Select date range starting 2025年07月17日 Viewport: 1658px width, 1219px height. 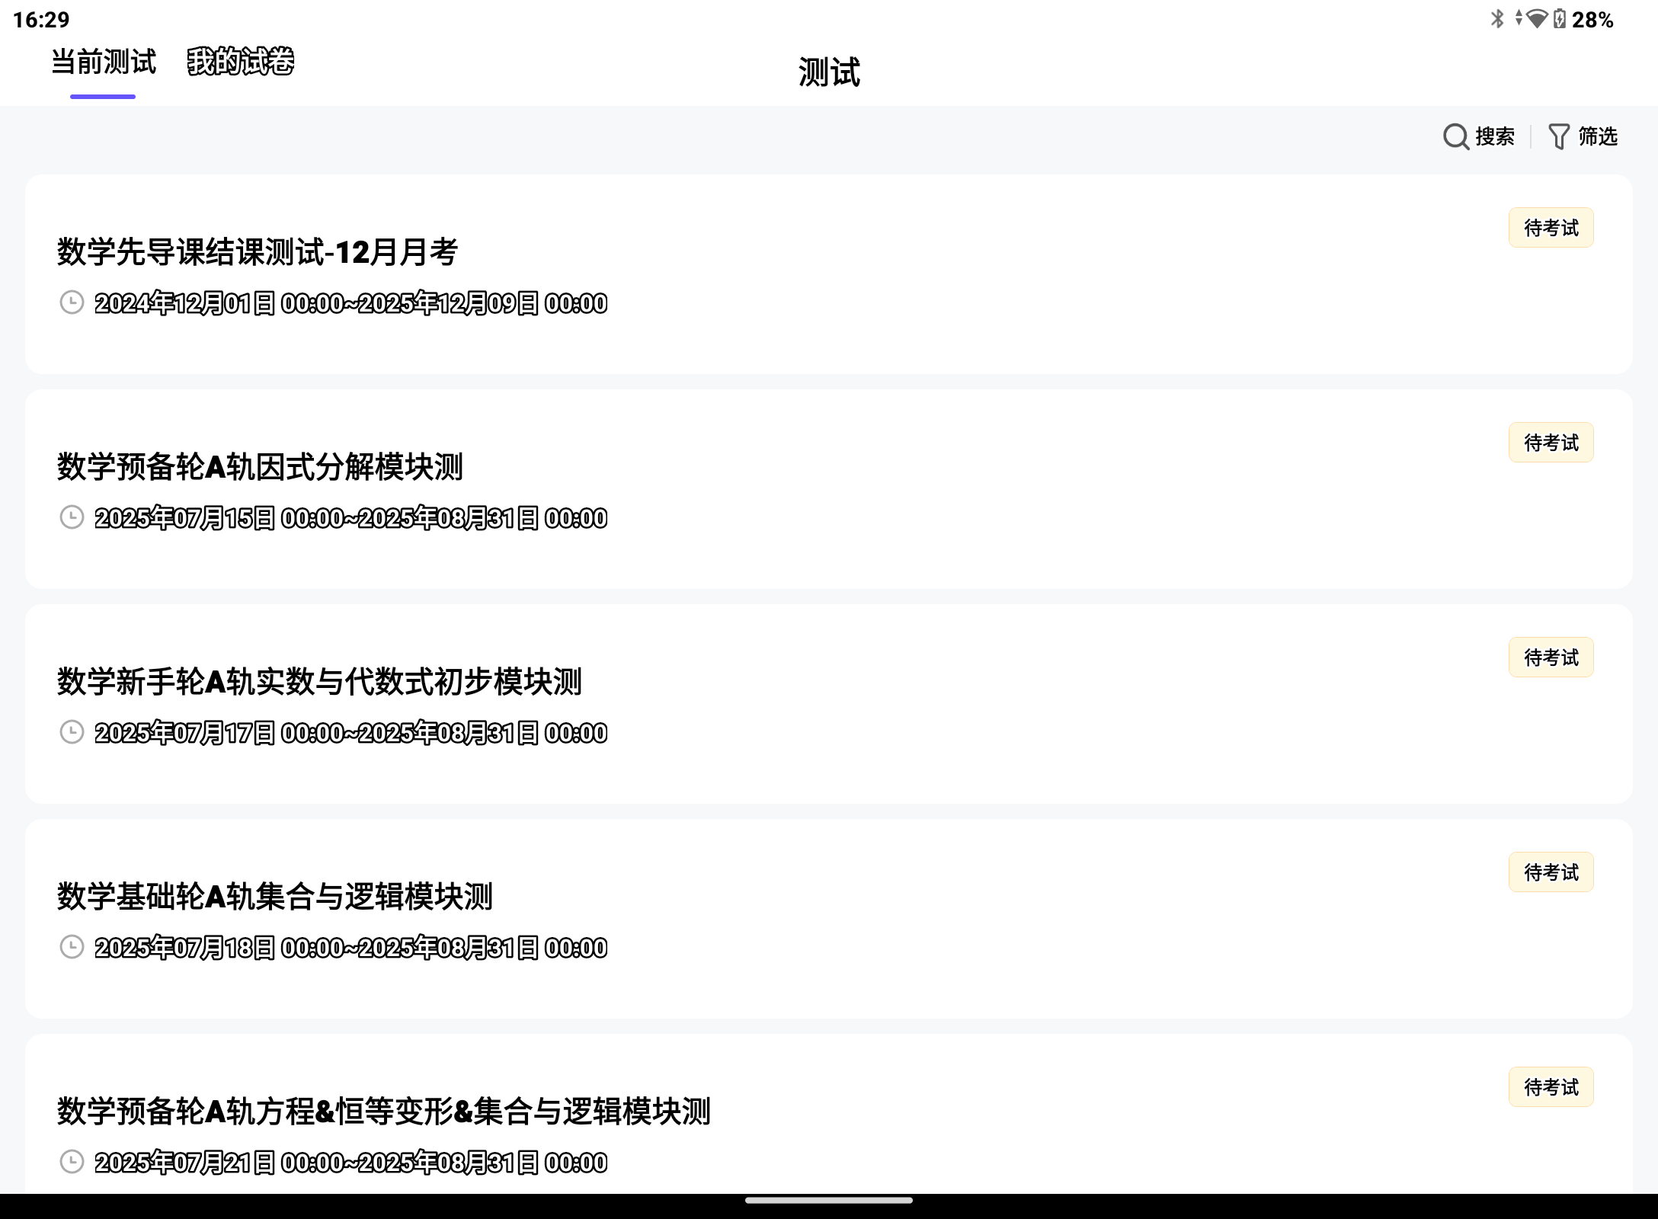point(350,733)
